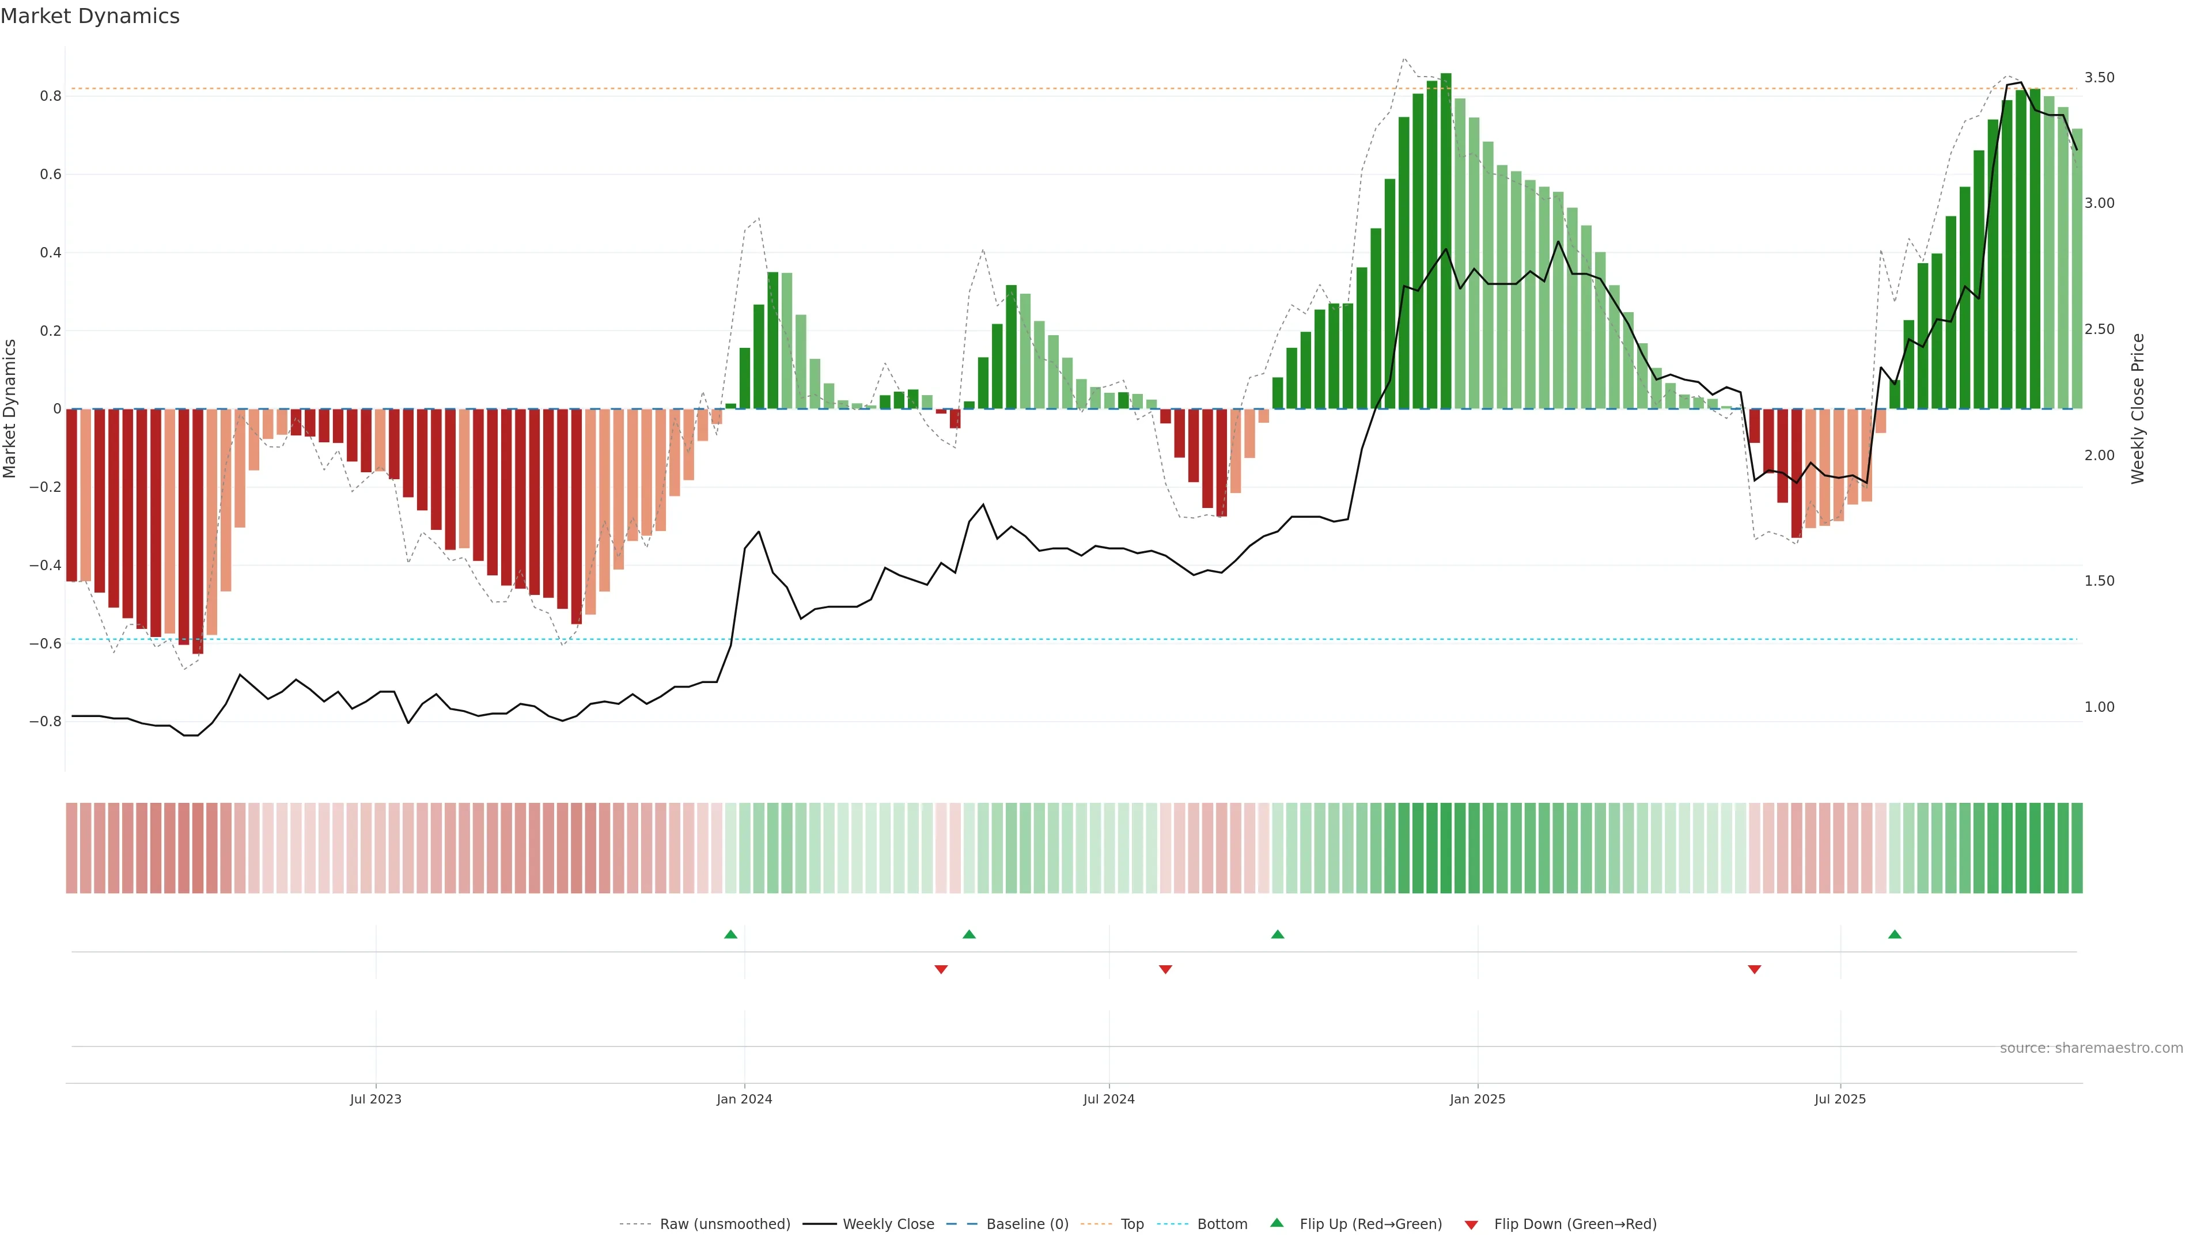Toggle the Bottom legend entry
This screenshot has height=1244, width=2212.
coord(1222,1224)
